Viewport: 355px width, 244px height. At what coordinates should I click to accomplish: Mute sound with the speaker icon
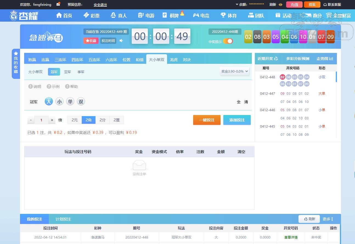(121, 41)
